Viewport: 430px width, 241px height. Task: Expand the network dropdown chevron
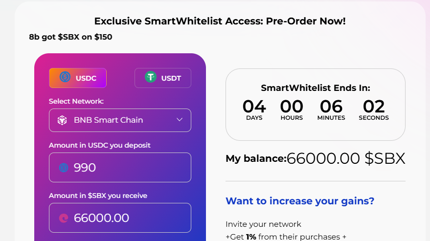pos(180,120)
